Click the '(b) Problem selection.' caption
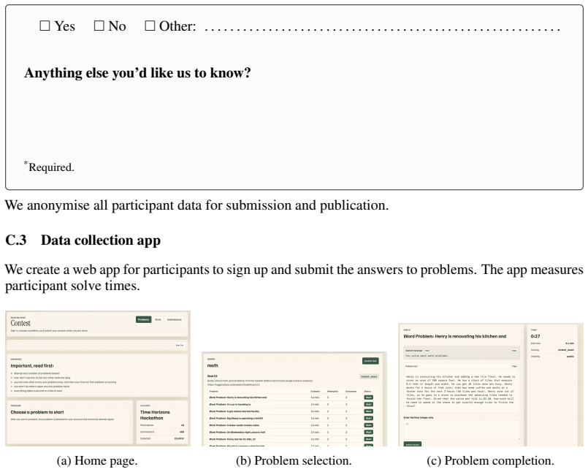588x472 pixels. click(x=294, y=461)
